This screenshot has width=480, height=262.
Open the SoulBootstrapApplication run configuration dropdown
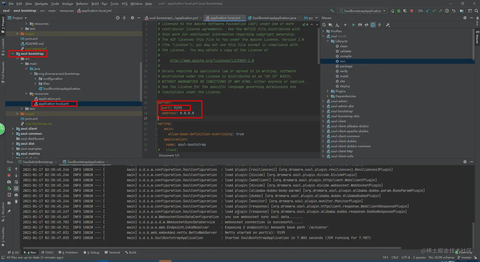pyautogui.click(x=363, y=11)
